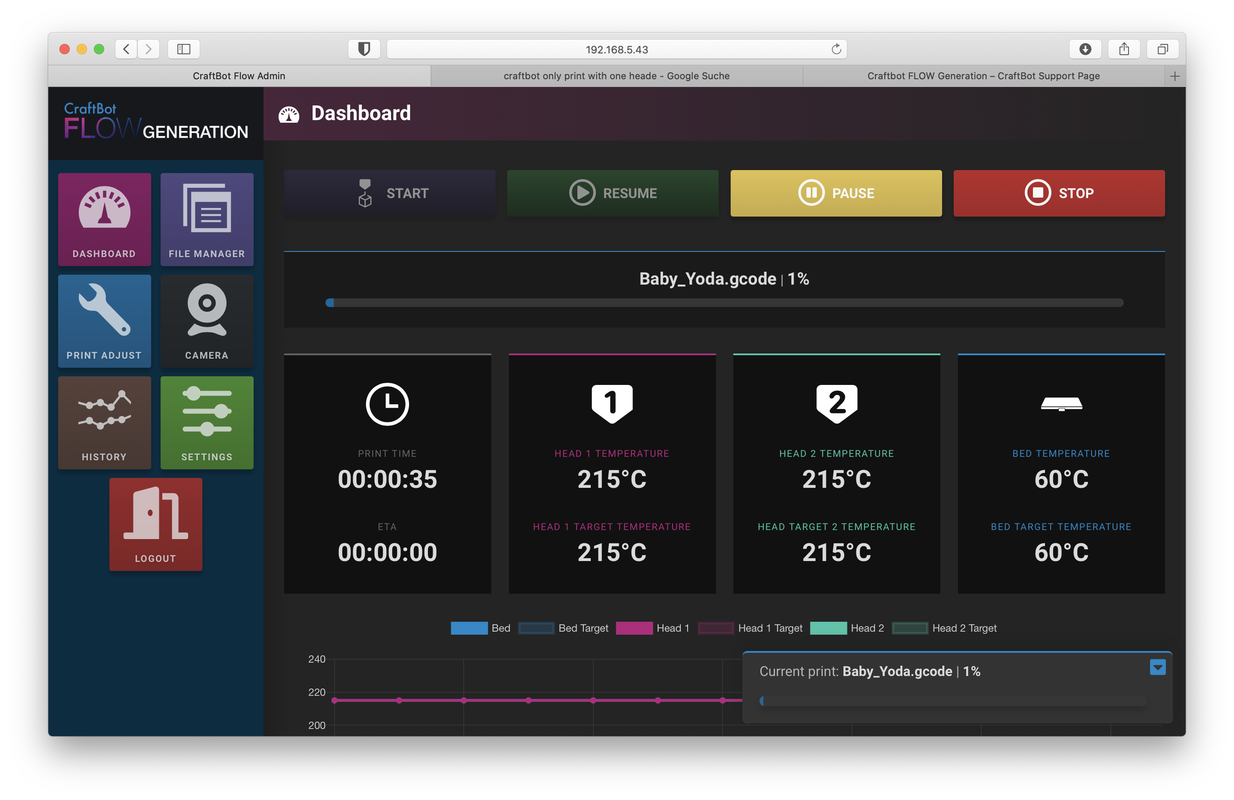1234x800 pixels.
Task: Open the History tile
Action: pyautogui.click(x=104, y=422)
